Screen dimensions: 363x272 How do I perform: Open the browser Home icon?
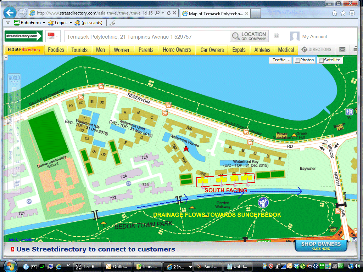(335, 13)
